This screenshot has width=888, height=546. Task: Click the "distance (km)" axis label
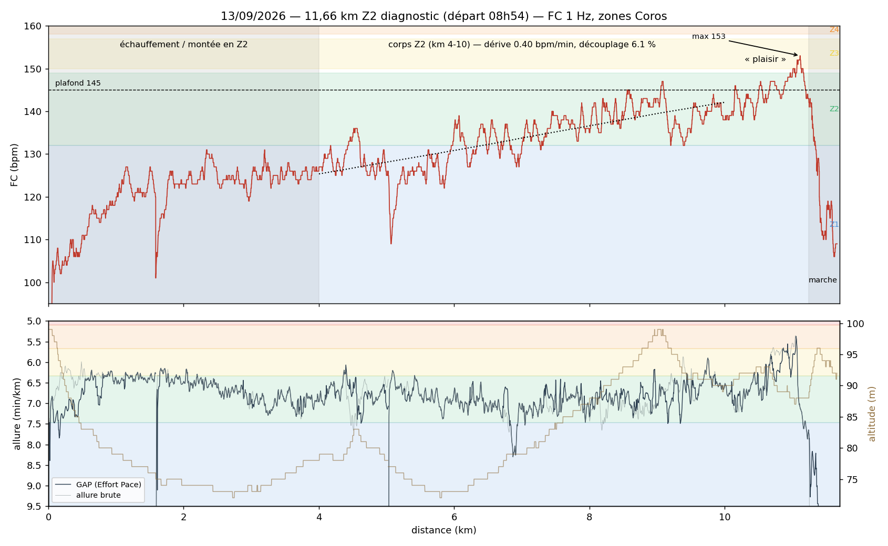tap(443, 530)
